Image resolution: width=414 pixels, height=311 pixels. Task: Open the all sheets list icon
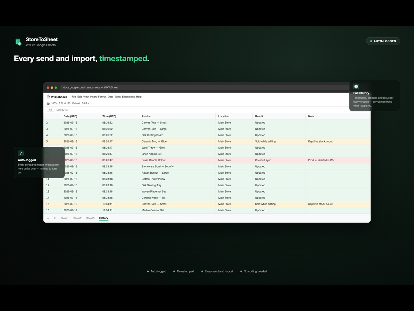[55, 218]
